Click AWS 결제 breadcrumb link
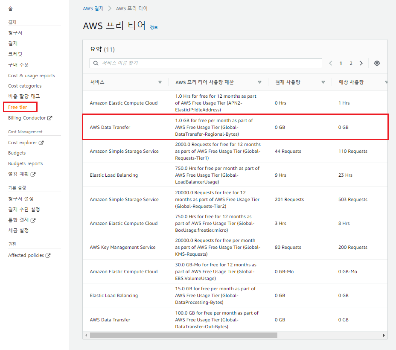The image size is (396, 350). (93, 9)
